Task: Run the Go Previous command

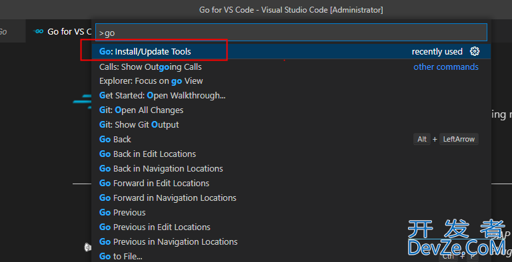Action: pyautogui.click(x=291, y=213)
